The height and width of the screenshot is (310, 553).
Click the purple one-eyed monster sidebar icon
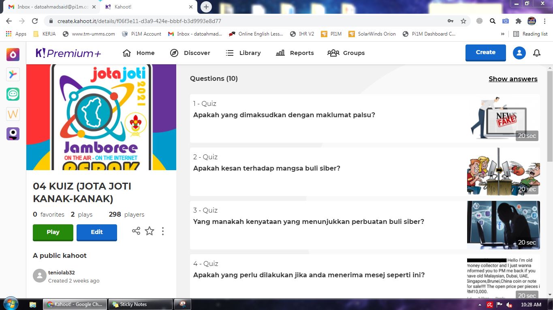coord(13,134)
